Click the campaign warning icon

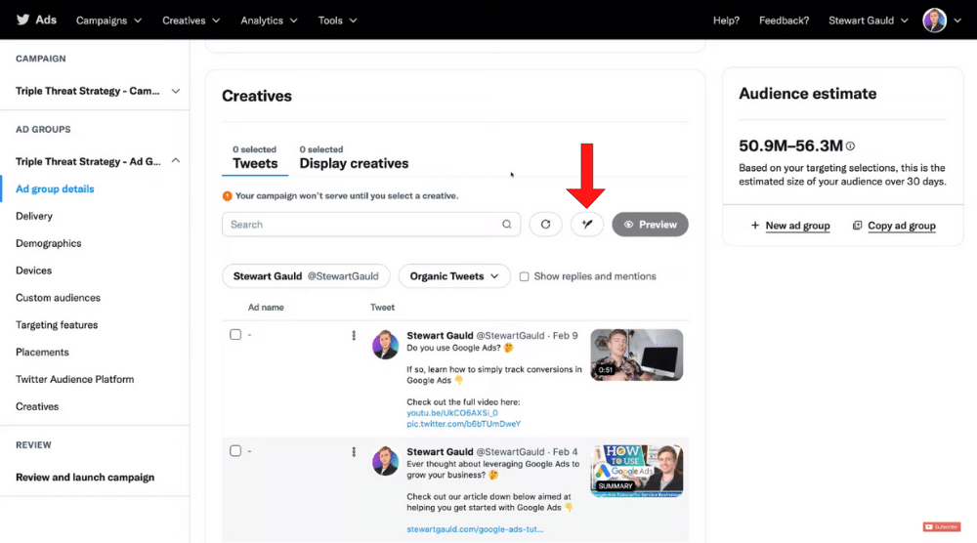click(228, 196)
